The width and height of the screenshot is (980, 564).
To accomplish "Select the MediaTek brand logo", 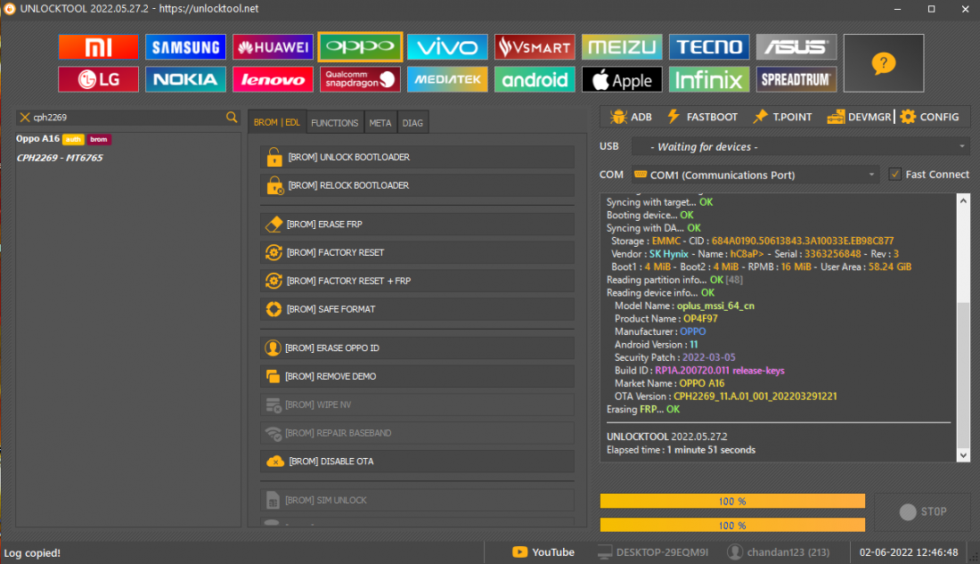I will [447, 79].
